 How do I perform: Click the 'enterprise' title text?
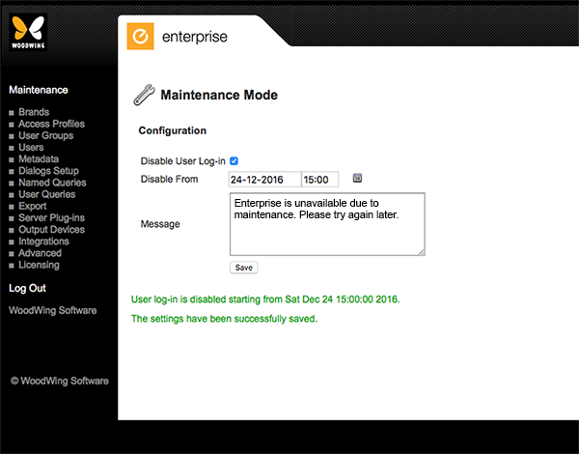195,37
